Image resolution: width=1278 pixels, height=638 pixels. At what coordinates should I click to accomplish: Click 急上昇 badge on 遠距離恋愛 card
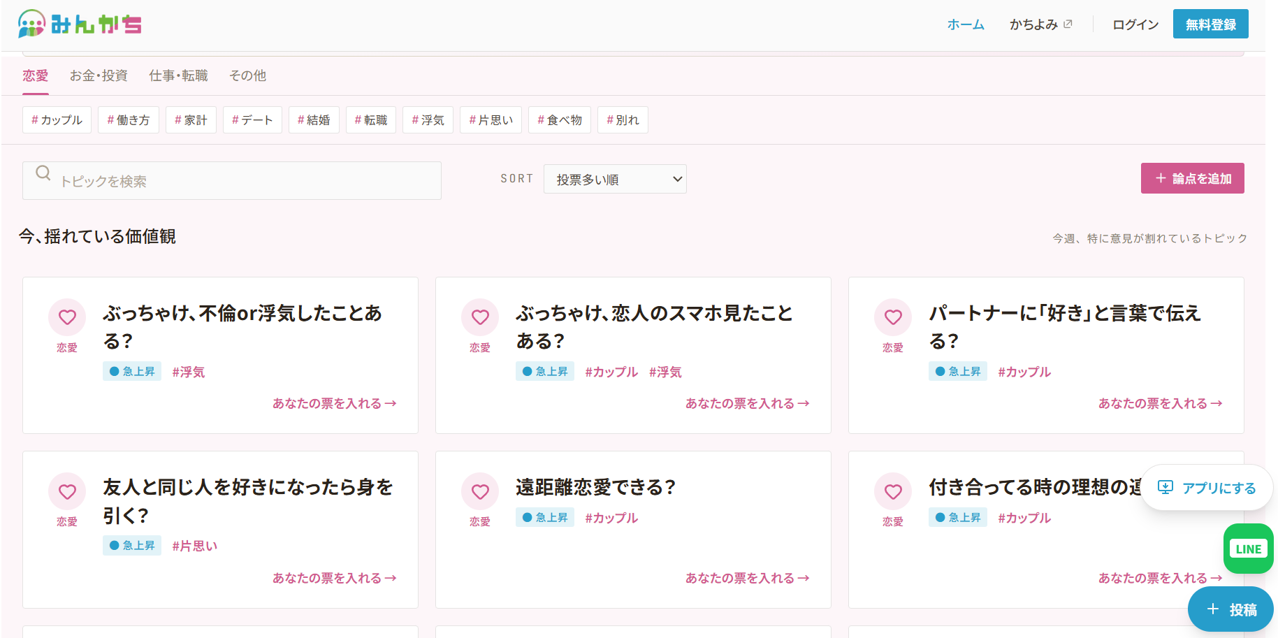tap(545, 517)
